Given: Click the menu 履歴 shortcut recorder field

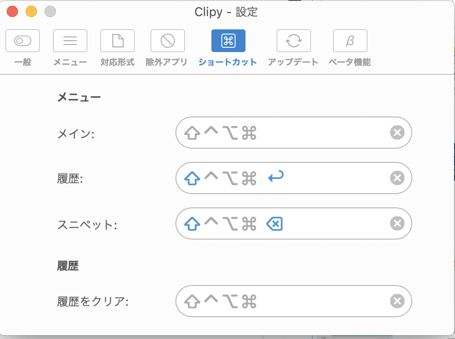Looking at the screenshot, I should tap(294, 178).
